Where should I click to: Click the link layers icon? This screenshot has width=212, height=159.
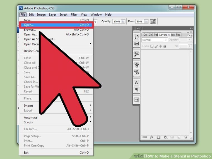(145, 137)
